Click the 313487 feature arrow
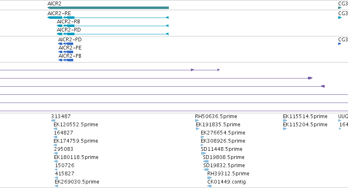The image size is (348, 188). [x=53, y=121]
